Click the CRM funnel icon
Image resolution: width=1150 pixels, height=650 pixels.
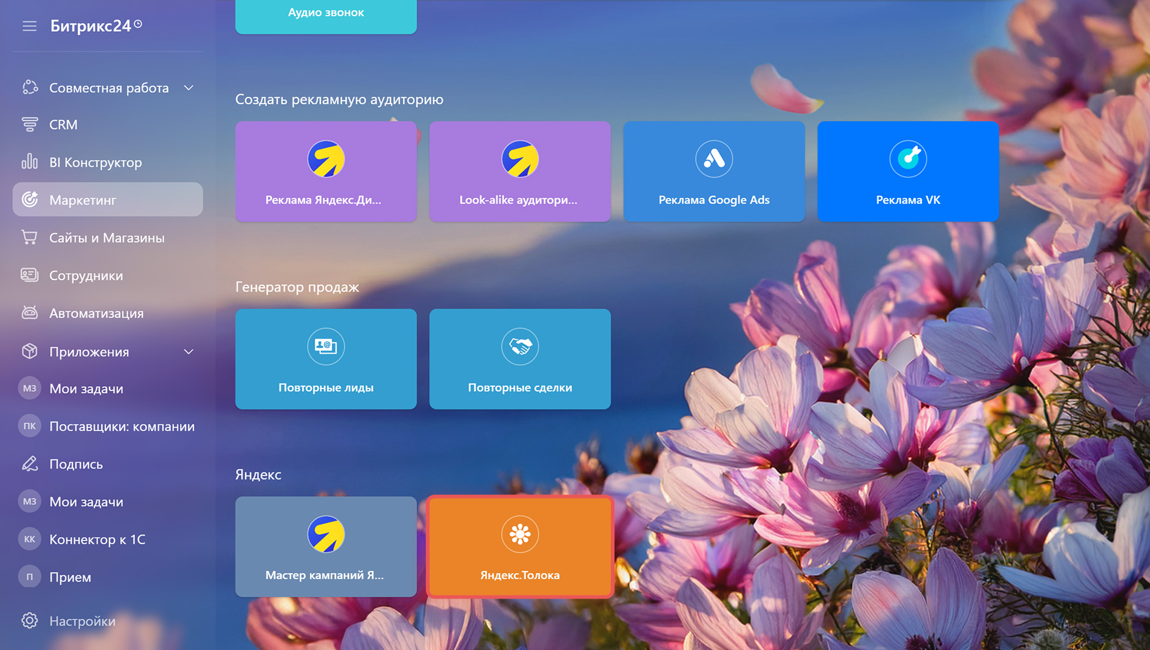(29, 124)
